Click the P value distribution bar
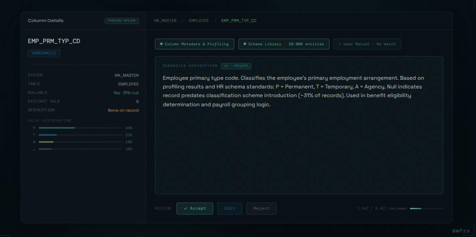 click(x=80, y=128)
